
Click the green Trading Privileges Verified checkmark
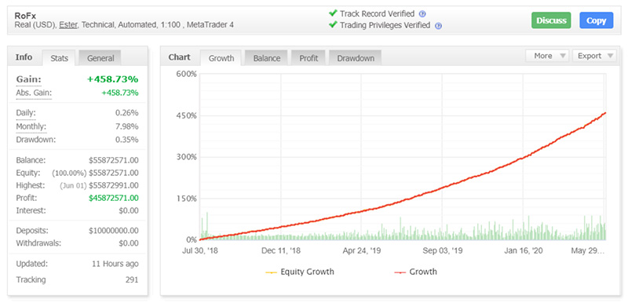tap(332, 25)
